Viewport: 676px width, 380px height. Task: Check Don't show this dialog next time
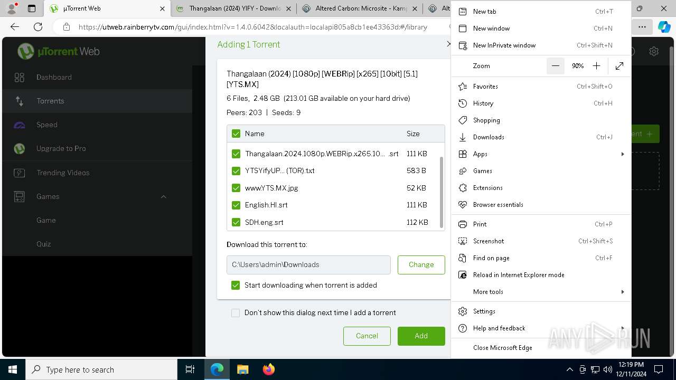click(236, 313)
